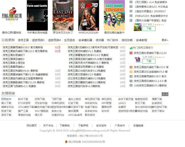
Task: Open 洛克王国龙珠辅助V1.1 免费版 link
Action: pyautogui.click(x=84, y=51)
